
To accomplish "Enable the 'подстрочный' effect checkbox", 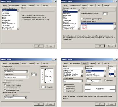I will pos(65,91).
